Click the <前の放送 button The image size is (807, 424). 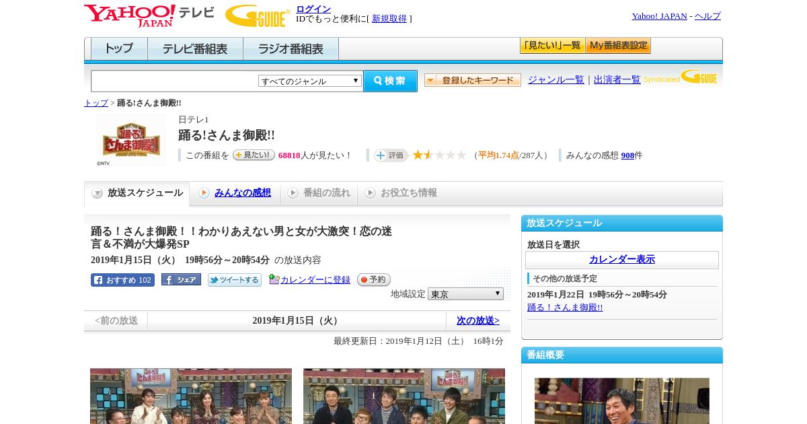pos(116,321)
